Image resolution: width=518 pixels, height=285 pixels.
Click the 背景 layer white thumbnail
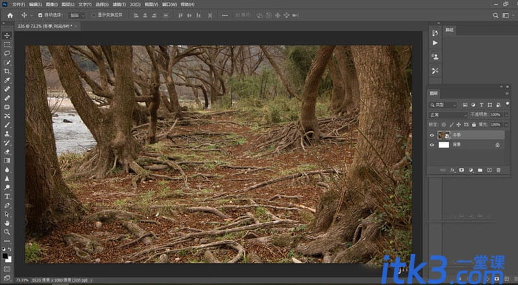click(444, 145)
